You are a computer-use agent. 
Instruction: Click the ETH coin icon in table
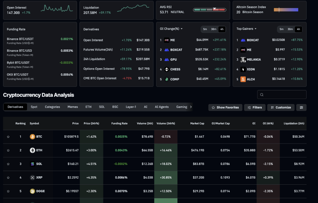(x=32, y=150)
